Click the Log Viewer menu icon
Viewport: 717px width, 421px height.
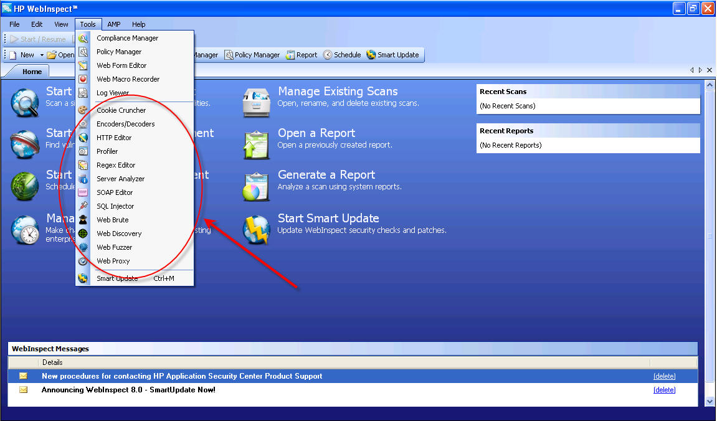[x=83, y=93]
